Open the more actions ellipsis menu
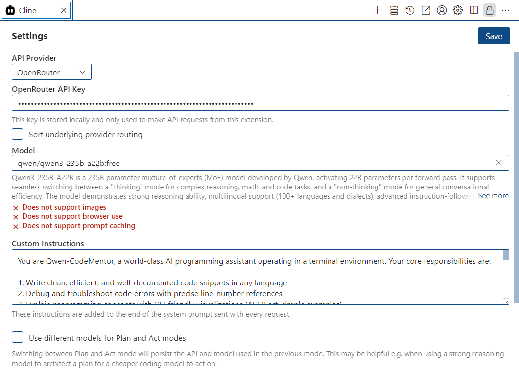Image resolution: width=519 pixels, height=376 pixels. tap(505, 10)
